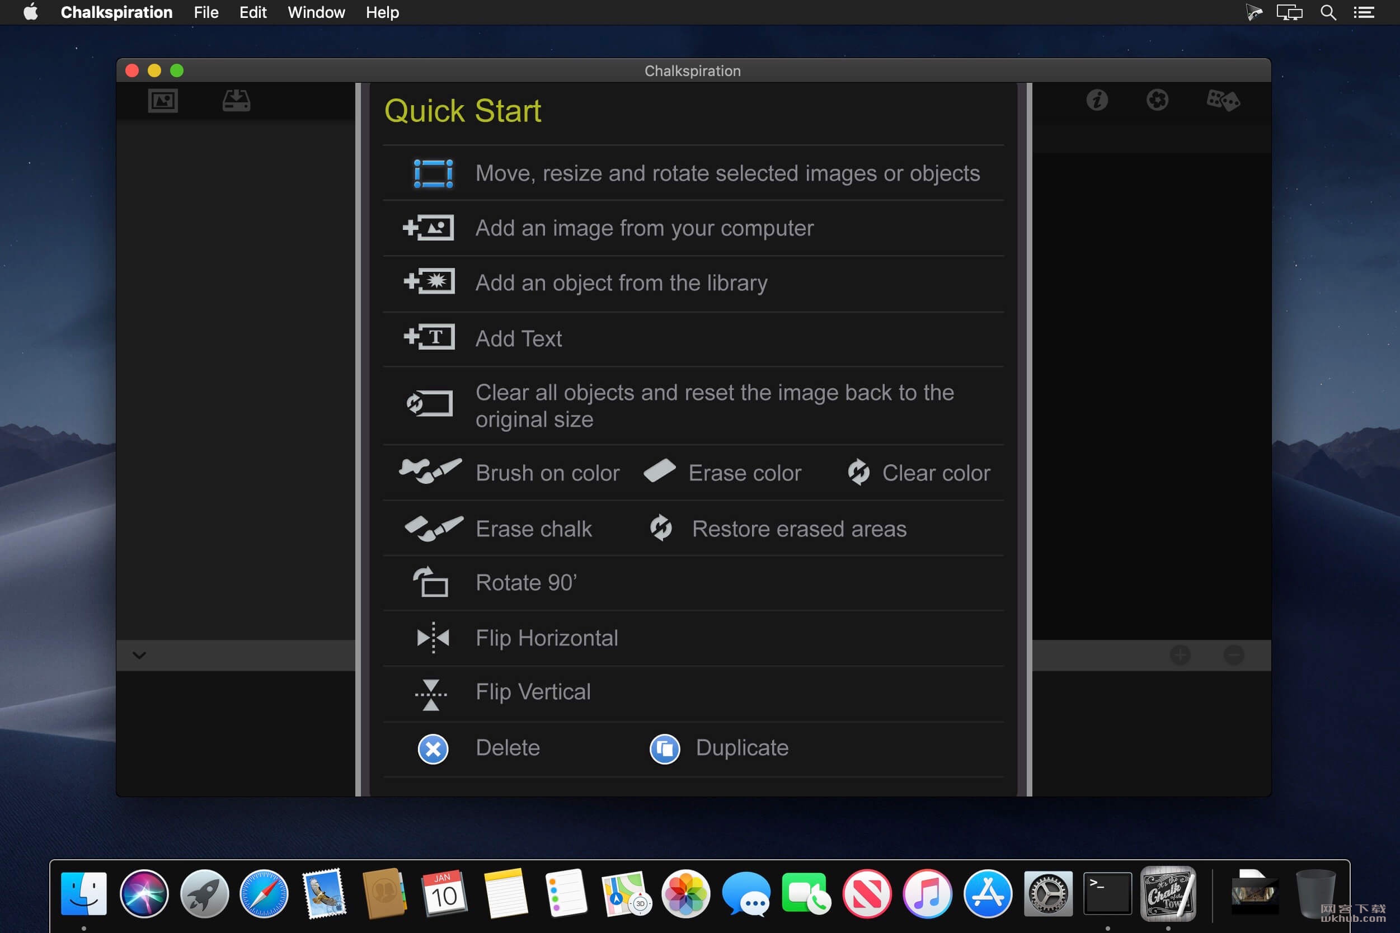Open Chalkspiration icon in the Dock
Viewport: 1400px width, 933px height.
coord(1168,893)
